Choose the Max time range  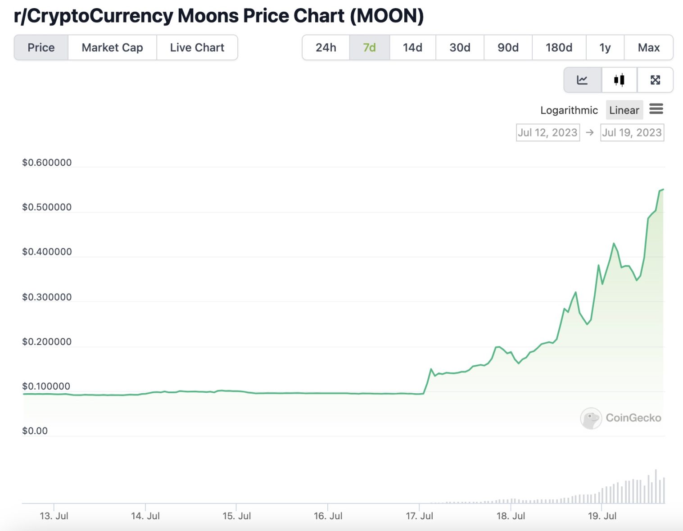pos(648,47)
